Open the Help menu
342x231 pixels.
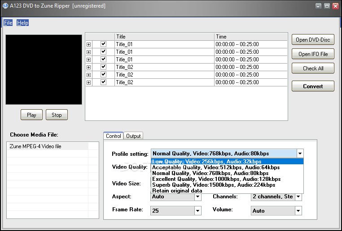click(x=23, y=23)
